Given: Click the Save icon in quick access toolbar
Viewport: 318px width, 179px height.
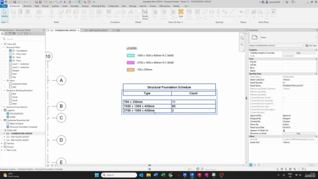Looking at the screenshot, I should 14,2.
